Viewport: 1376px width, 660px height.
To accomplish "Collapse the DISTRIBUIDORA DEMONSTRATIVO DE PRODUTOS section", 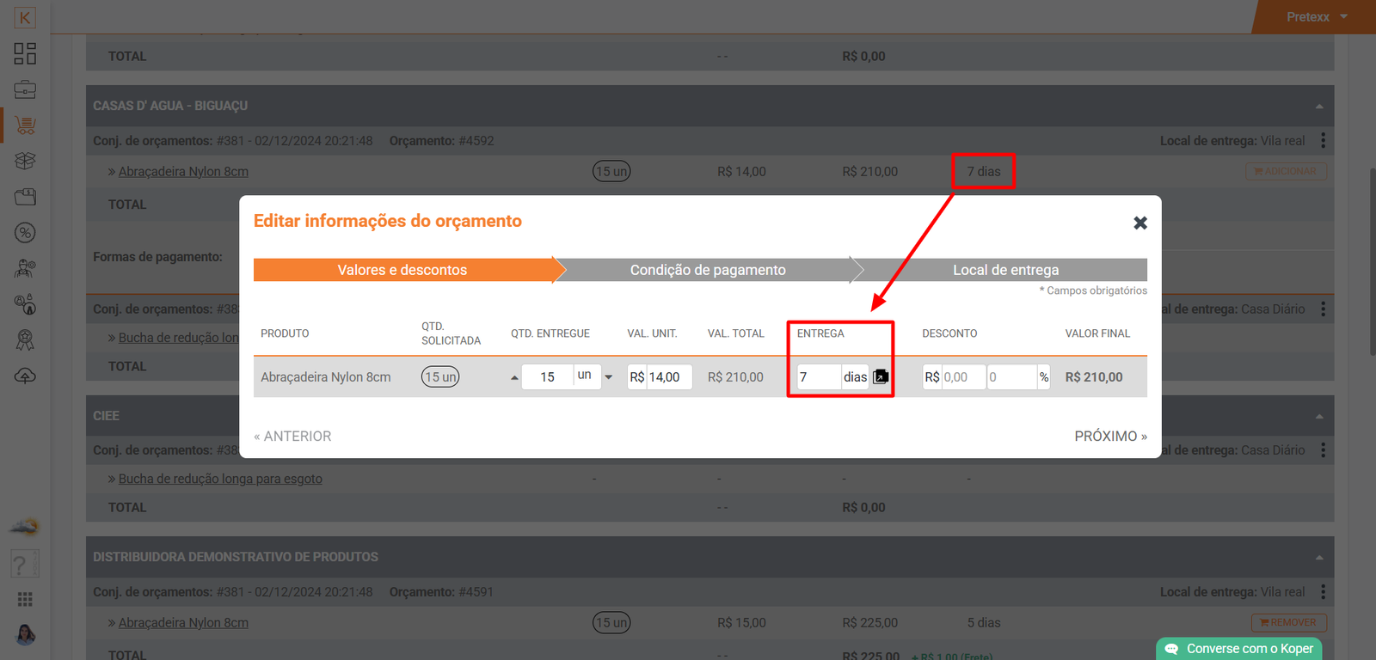I will click(1319, 558).
